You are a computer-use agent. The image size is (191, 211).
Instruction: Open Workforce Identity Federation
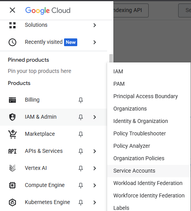pos(149,195)
